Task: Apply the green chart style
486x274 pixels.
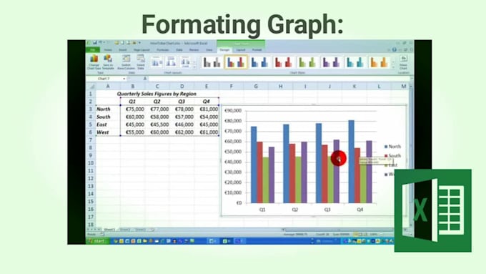Action: pyautogui.click(x=307, y=62)
